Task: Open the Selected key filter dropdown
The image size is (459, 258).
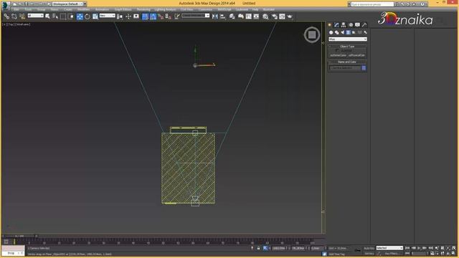Action: point(389,248)
